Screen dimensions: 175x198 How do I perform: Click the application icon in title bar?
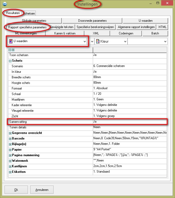(x=5, y=4)
